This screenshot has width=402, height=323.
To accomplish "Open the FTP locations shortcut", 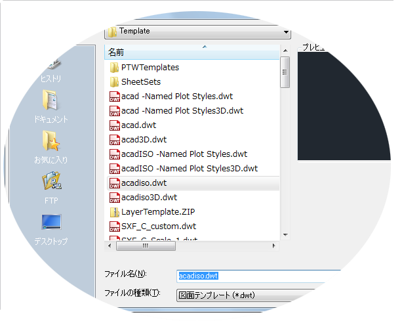I will (x=51, y=188).
